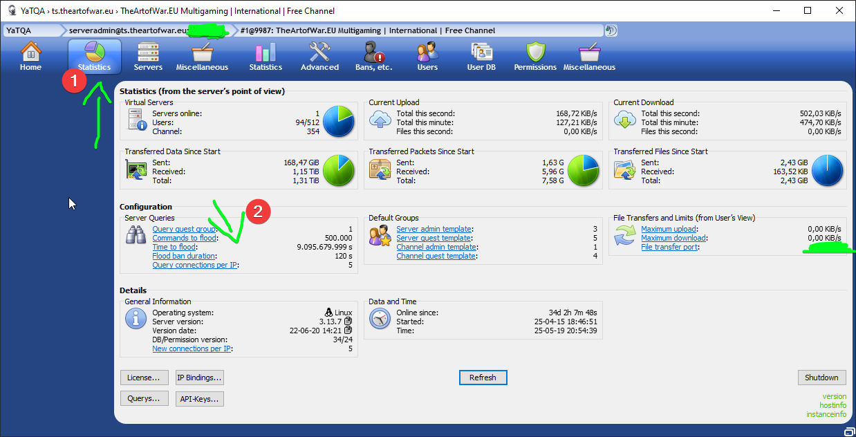The height and width of the screenshot is (437, 856).
Task: Open the Server admin template link
Action: (434, 229)
